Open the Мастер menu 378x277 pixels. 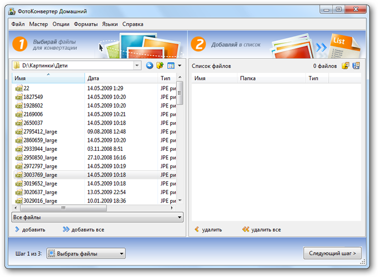tap(39, 24)
